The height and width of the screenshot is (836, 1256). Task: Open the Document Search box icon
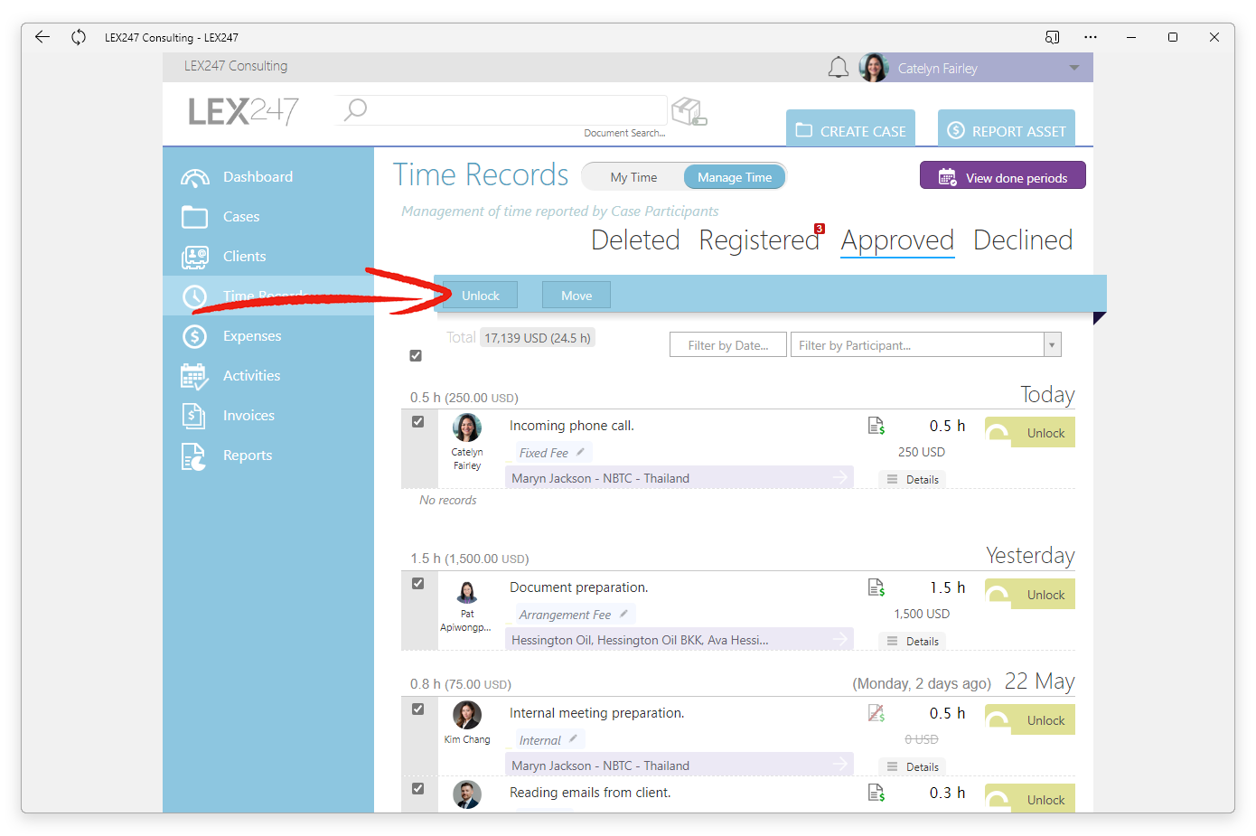point(689,111)
